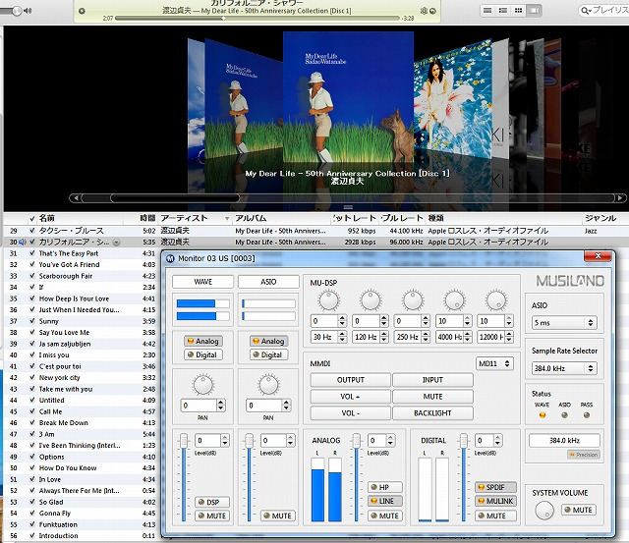Toggle the DSP button on WAVE channel
The height and width of the screenshot is (543, 629).
point(212,503)
